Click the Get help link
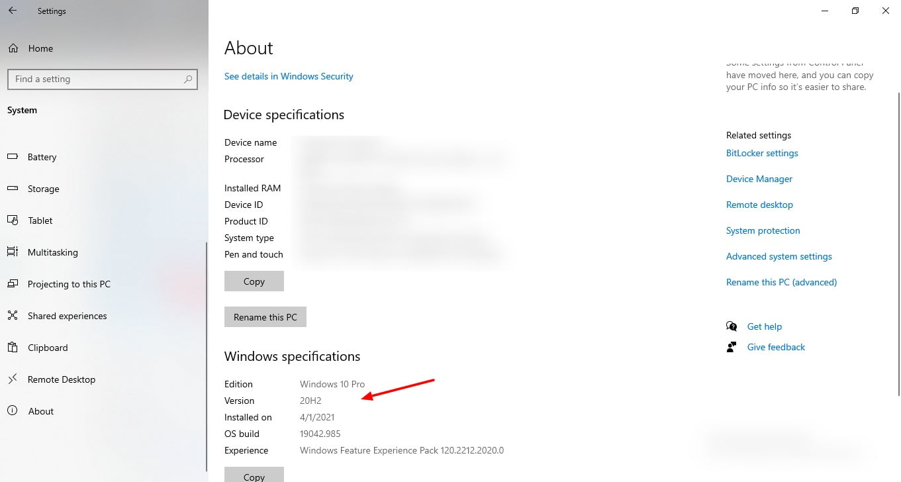Viewport: 901px width, 482px height. (765, 326)
